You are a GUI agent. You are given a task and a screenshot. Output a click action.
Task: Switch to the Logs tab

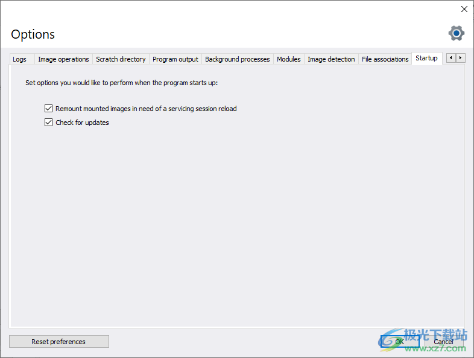pos(20,59)
